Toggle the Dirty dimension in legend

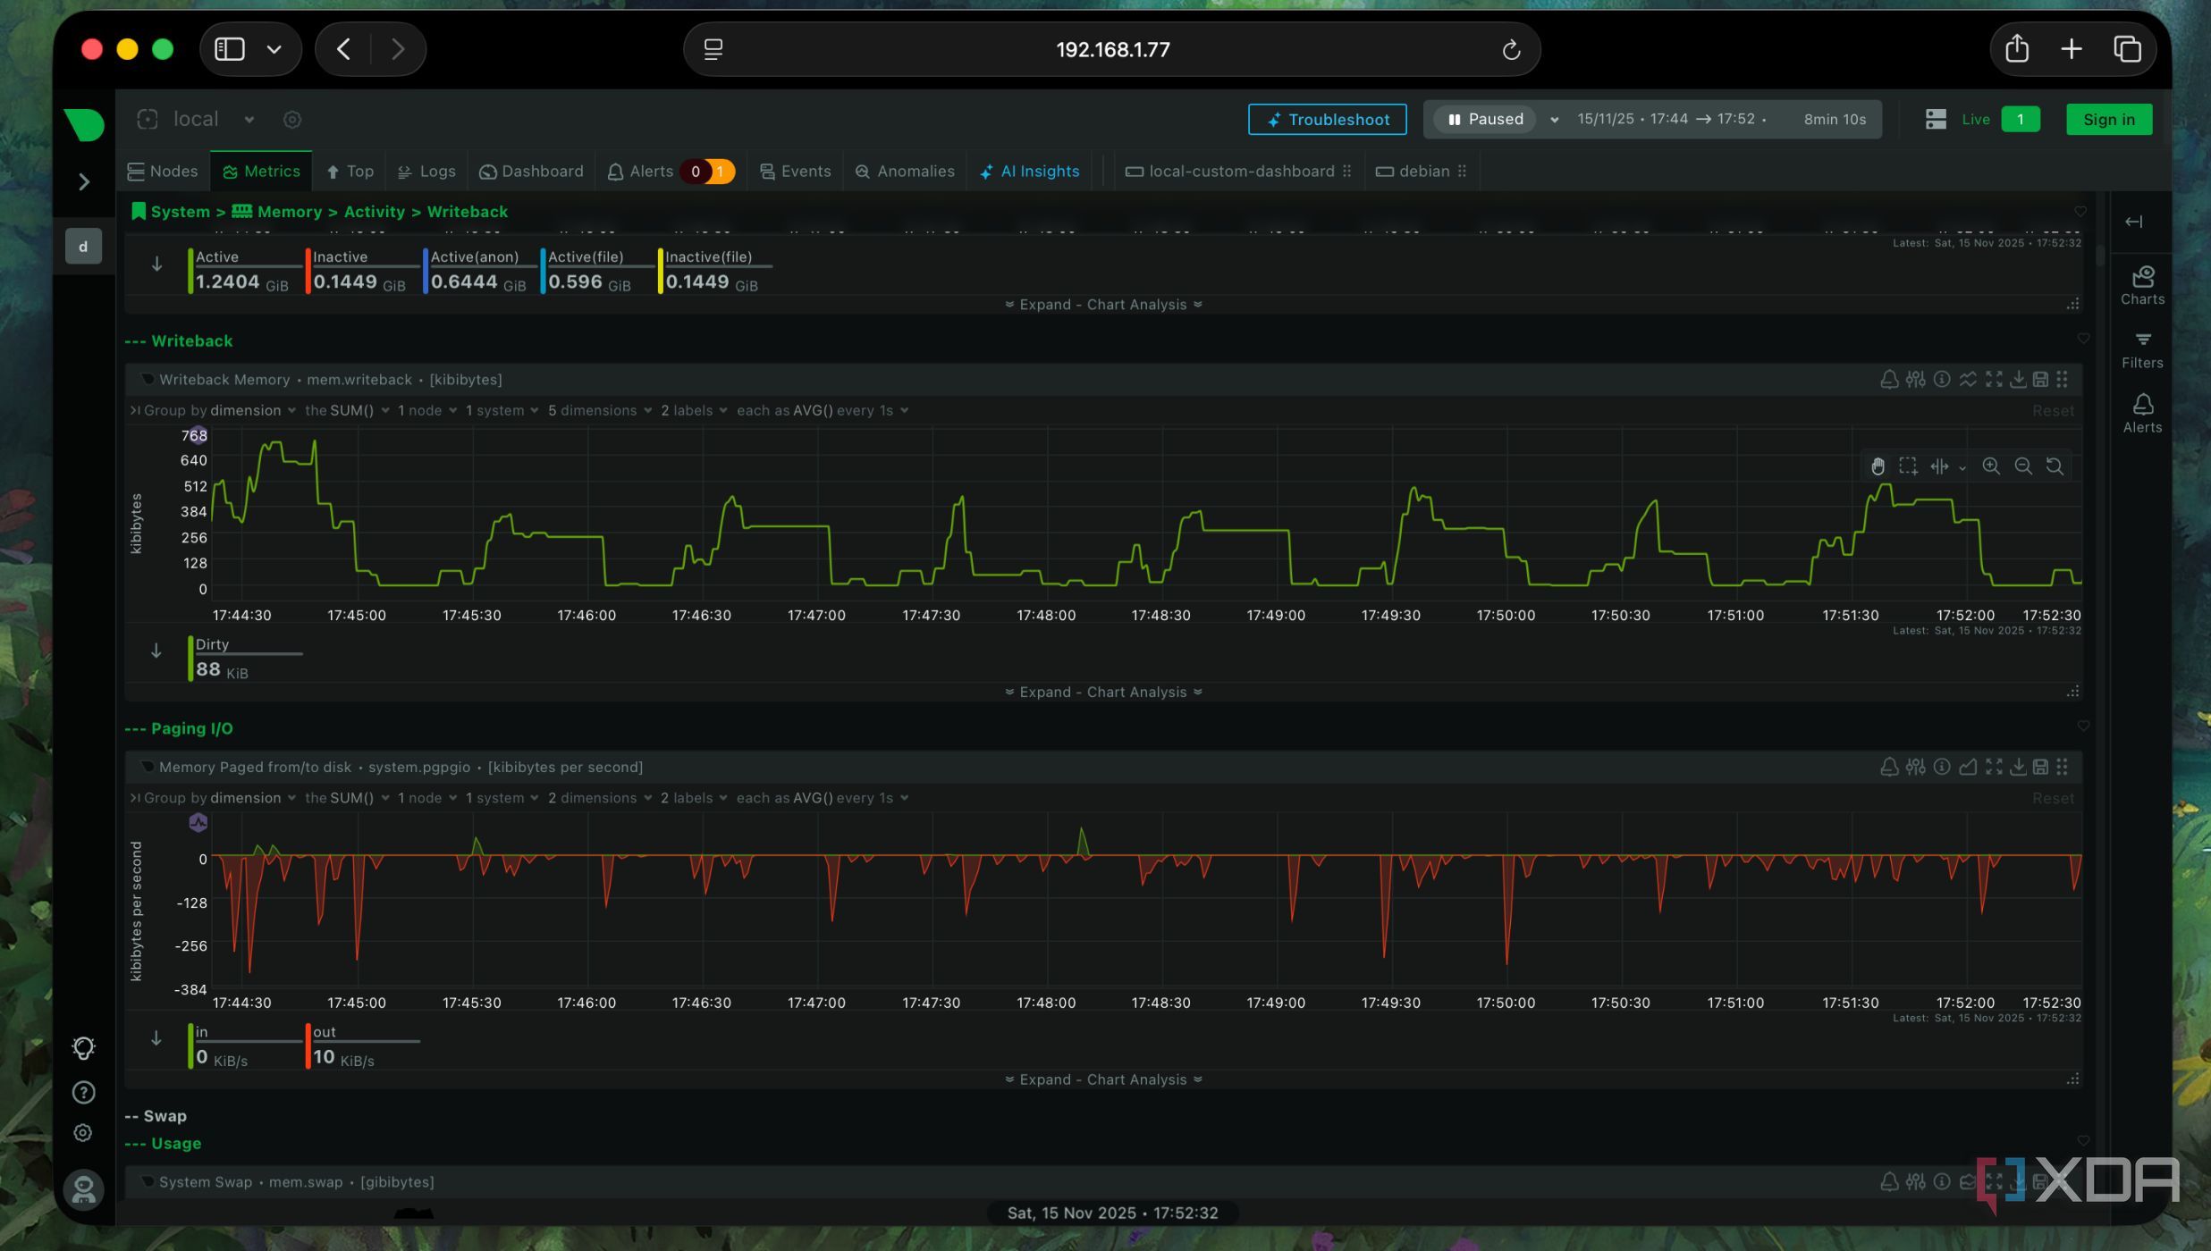click(x=246, y=658)
